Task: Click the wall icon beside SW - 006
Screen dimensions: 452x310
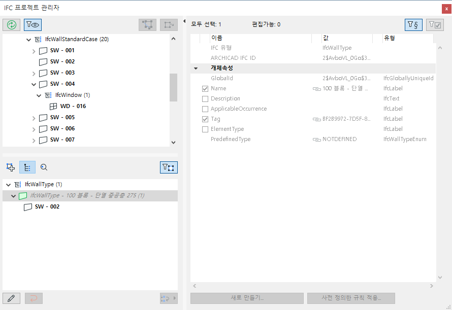Action: click(43, 129)
